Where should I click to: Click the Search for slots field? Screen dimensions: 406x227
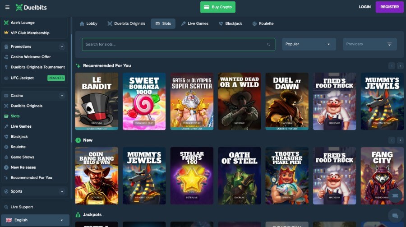[179, 44]
